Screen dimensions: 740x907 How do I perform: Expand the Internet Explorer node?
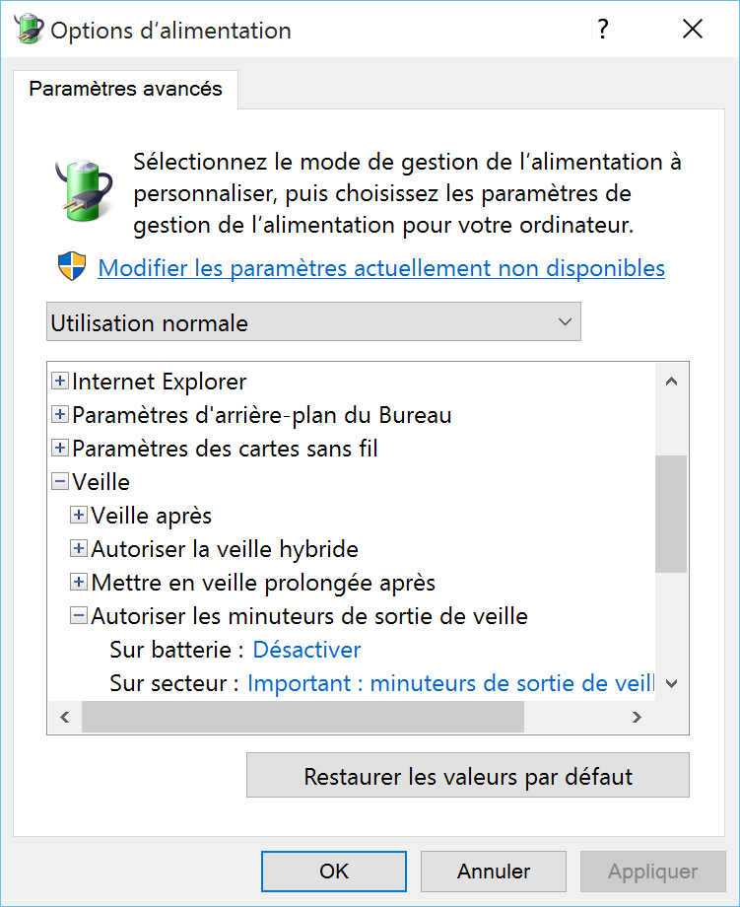(60, 382)
